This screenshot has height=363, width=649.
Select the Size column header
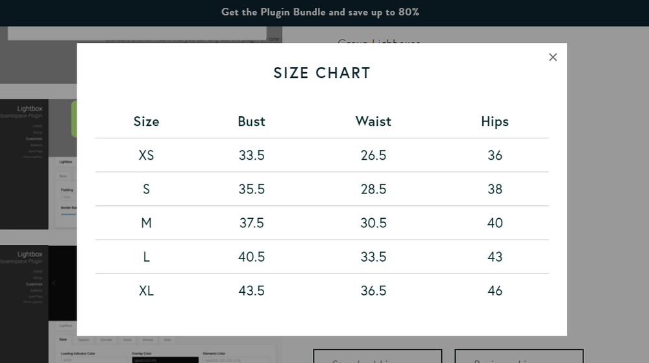point(146,121)
